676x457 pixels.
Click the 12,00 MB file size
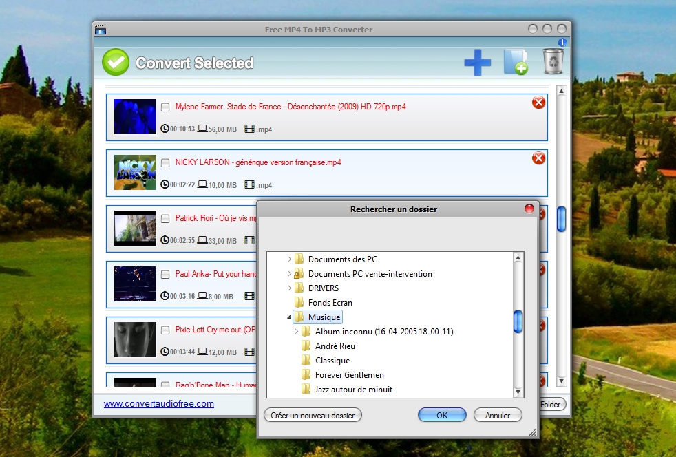(222, 352)
